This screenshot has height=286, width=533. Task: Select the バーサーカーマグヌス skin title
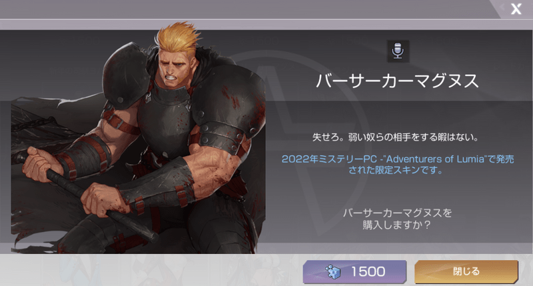click(397, 81)
